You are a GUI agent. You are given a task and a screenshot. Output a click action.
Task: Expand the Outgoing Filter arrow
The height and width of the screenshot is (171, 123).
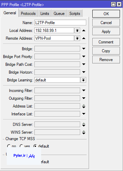pos(84,98)
